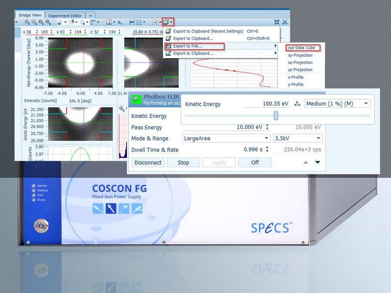This screenshot has height=293, width=391.
Task: Click the third magnifier zoom icon
Action: pos(41,22)
